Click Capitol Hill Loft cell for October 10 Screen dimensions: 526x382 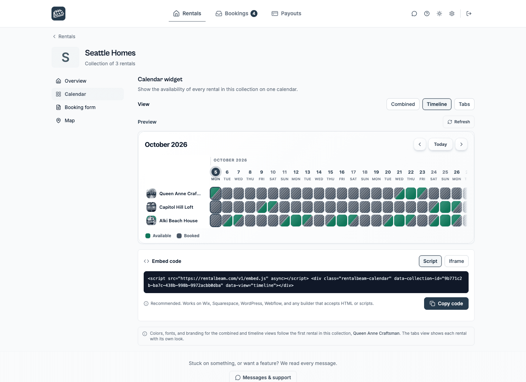pos(273,207)
